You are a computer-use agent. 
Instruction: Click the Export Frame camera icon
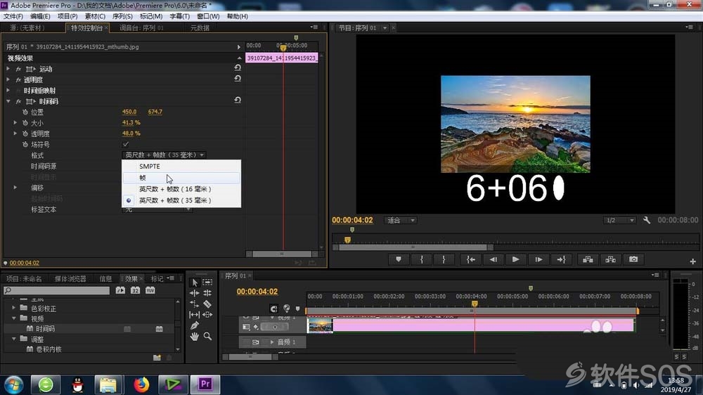click(x=633, y=259)
